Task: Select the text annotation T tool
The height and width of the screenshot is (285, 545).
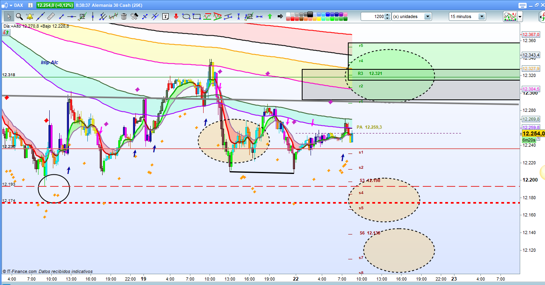Action: pyautogui.click(x=166, y=16)
